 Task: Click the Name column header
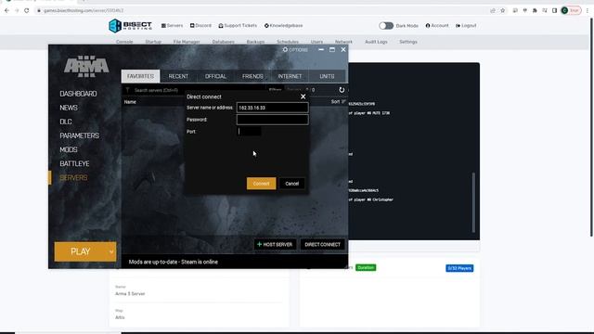pyautogui.click(x=130, y=102)
